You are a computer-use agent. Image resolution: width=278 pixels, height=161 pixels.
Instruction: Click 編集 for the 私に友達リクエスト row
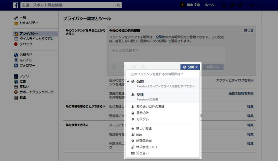tap(250, 107)
